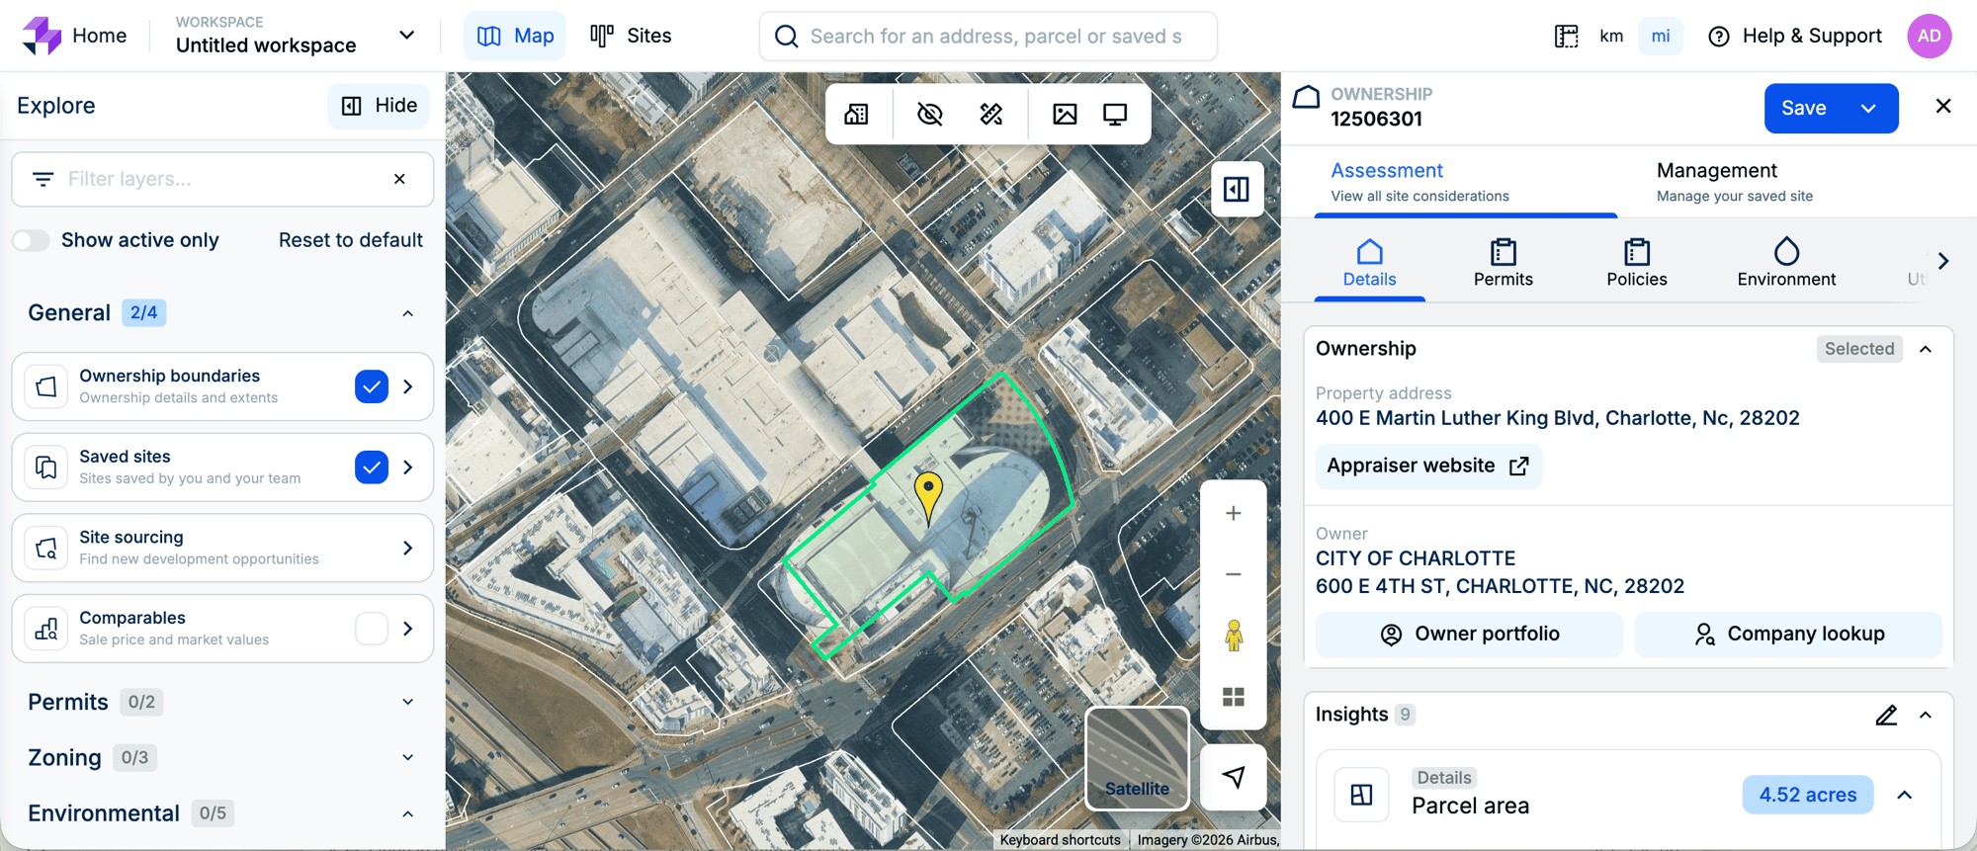Open the workspace dropdown chevron

click(406, 36)
